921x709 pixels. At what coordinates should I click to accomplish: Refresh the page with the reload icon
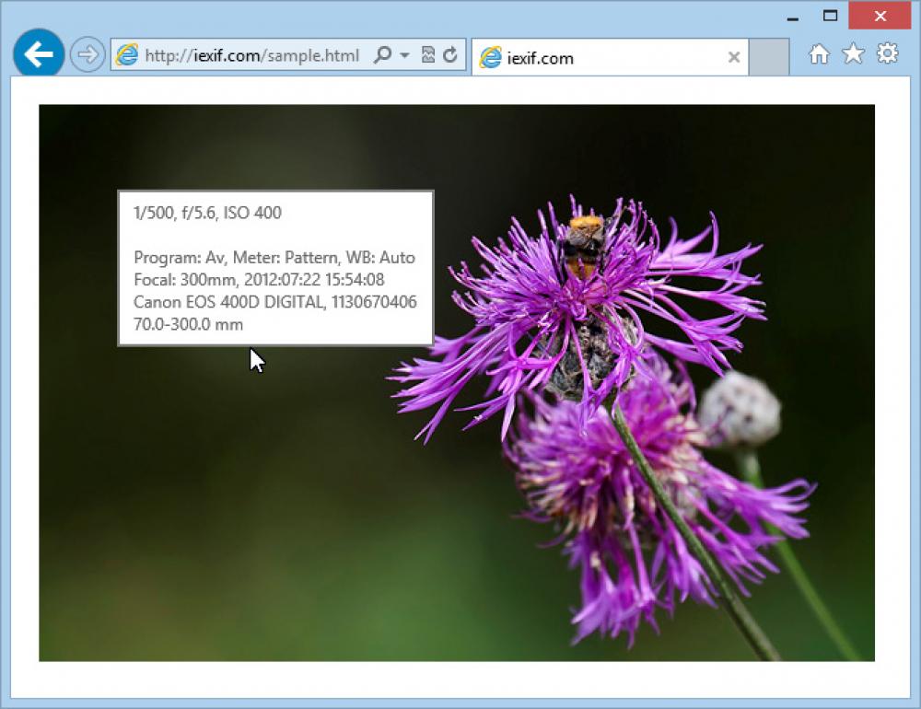[449, 55]
